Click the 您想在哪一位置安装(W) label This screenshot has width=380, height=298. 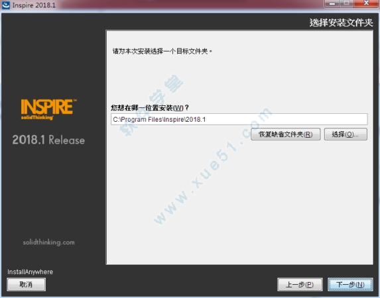tap(150, 107)
